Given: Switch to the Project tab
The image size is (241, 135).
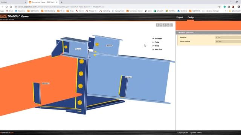Looking at the screenshot, I should pyautogui.click(x=180, y=17).
